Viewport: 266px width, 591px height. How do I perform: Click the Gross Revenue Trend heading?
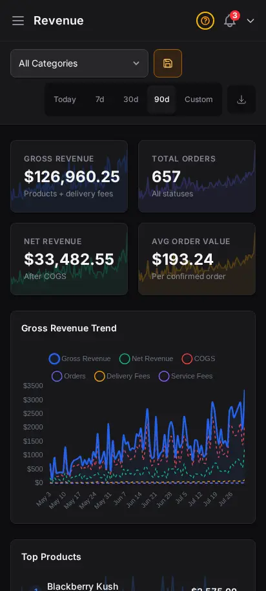(x=69, y=328)
